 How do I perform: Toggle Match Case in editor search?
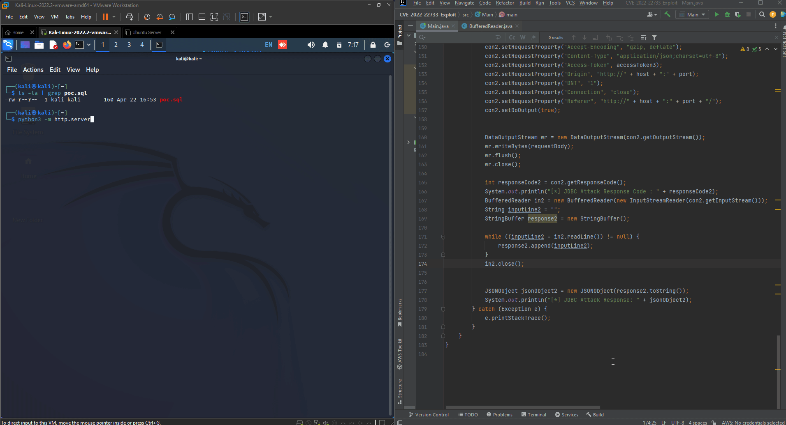512,37
